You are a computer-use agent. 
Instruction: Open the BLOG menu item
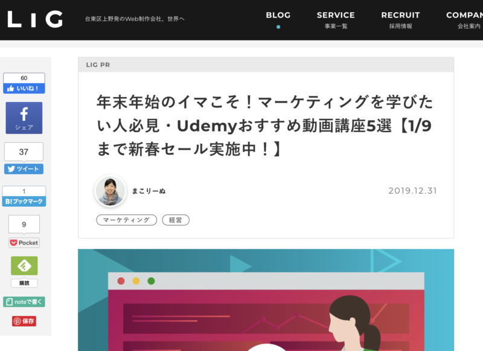pyautogui.click(x=278, y=16)
